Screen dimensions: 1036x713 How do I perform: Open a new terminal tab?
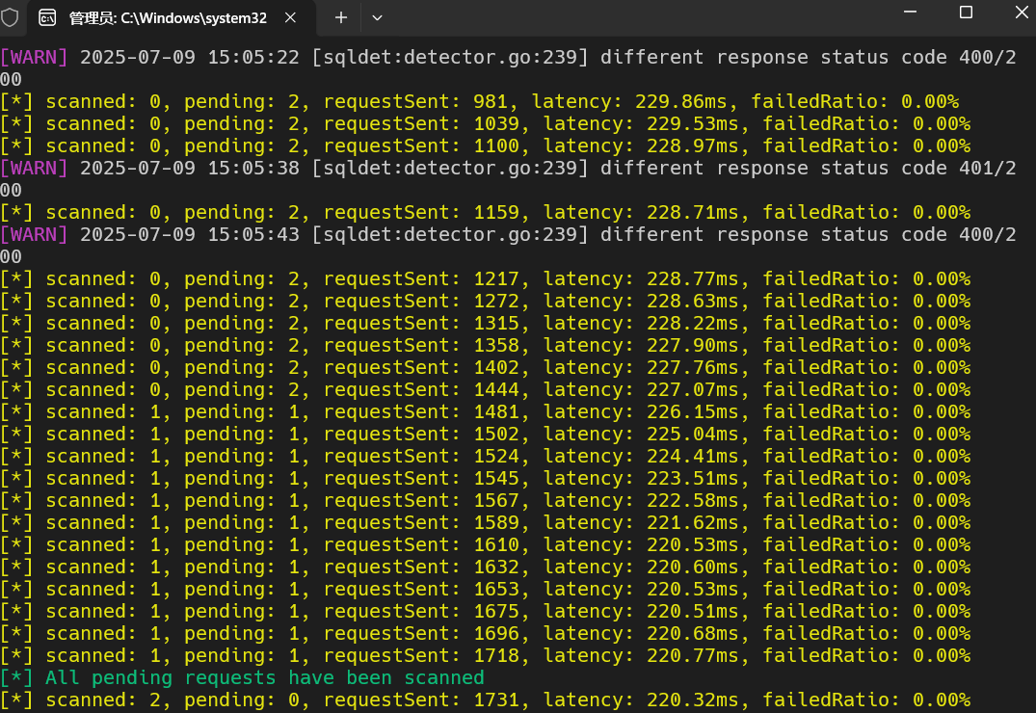(x=341, y=18)
